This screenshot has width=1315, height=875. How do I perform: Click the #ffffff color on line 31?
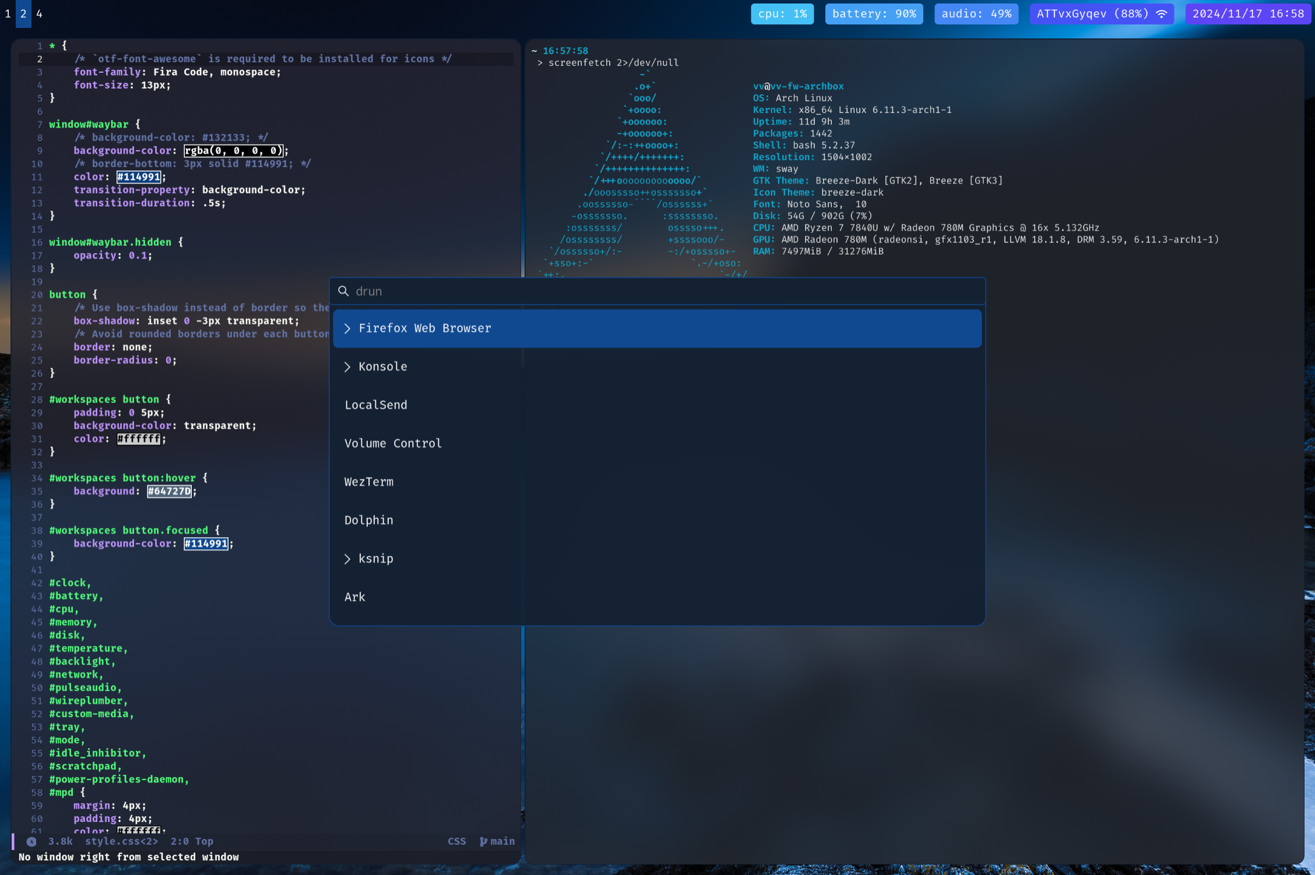[139, 439]
